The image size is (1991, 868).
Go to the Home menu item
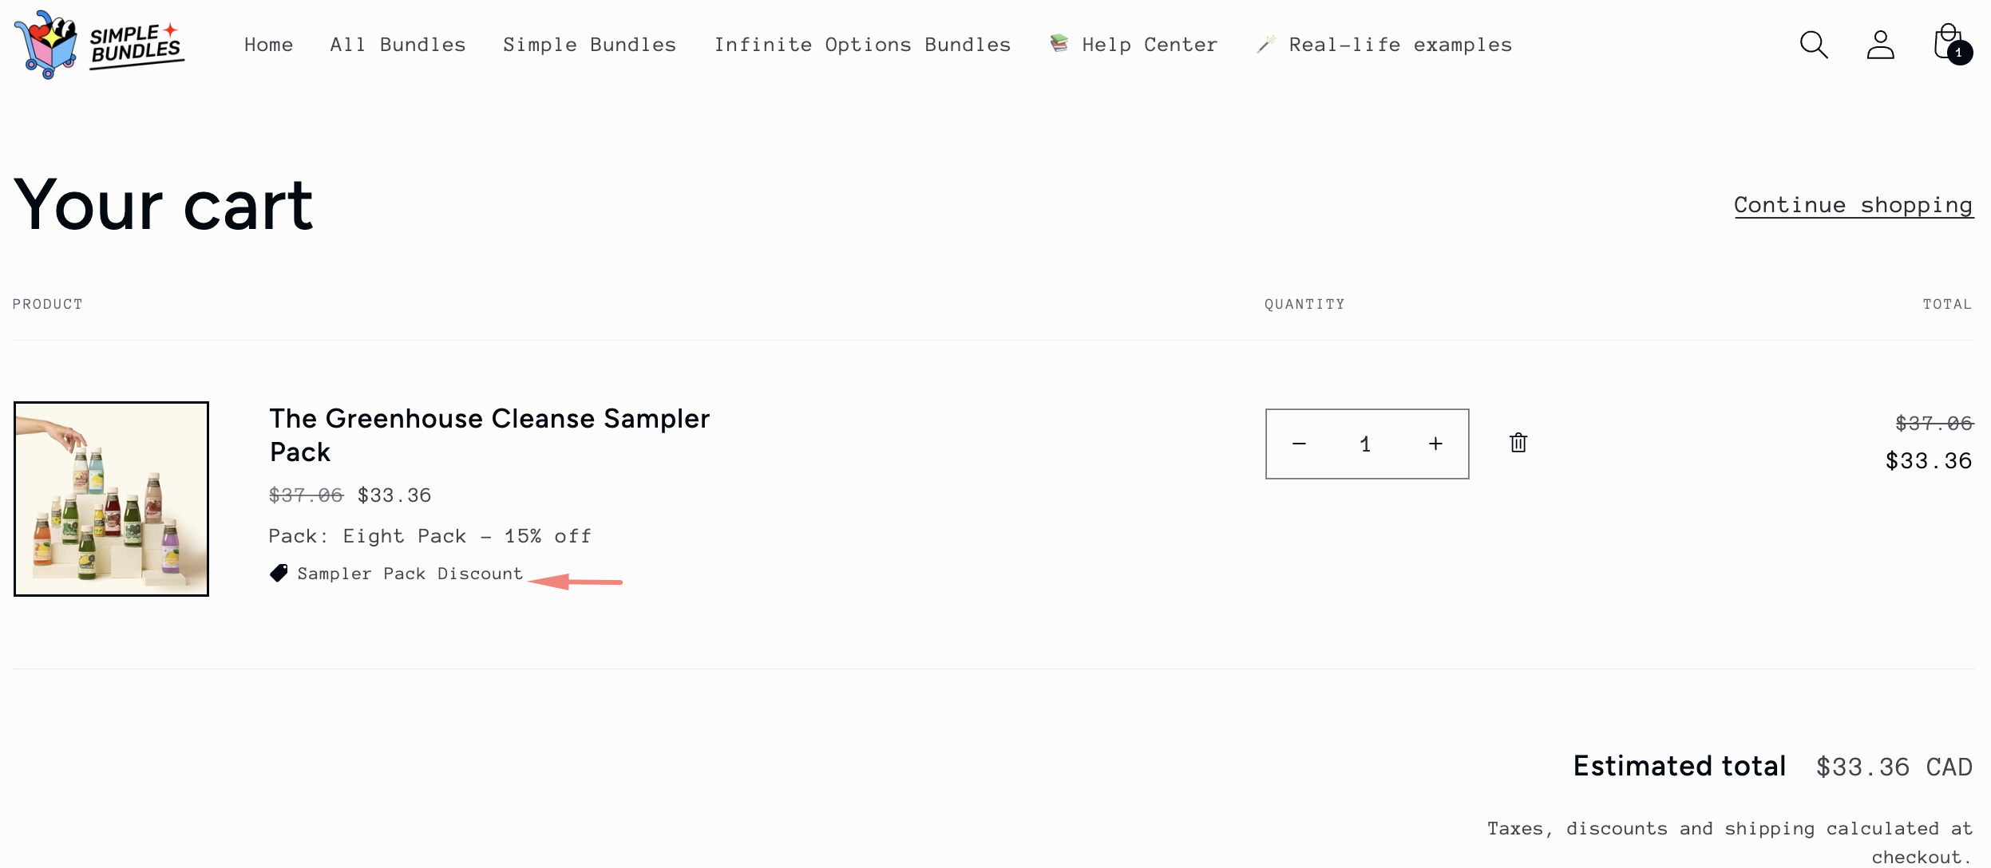[x=268, y=45]
